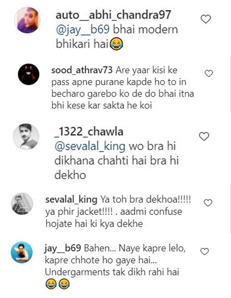
Task: Click sood_athrav73's avatar
Action: (28, 74)
